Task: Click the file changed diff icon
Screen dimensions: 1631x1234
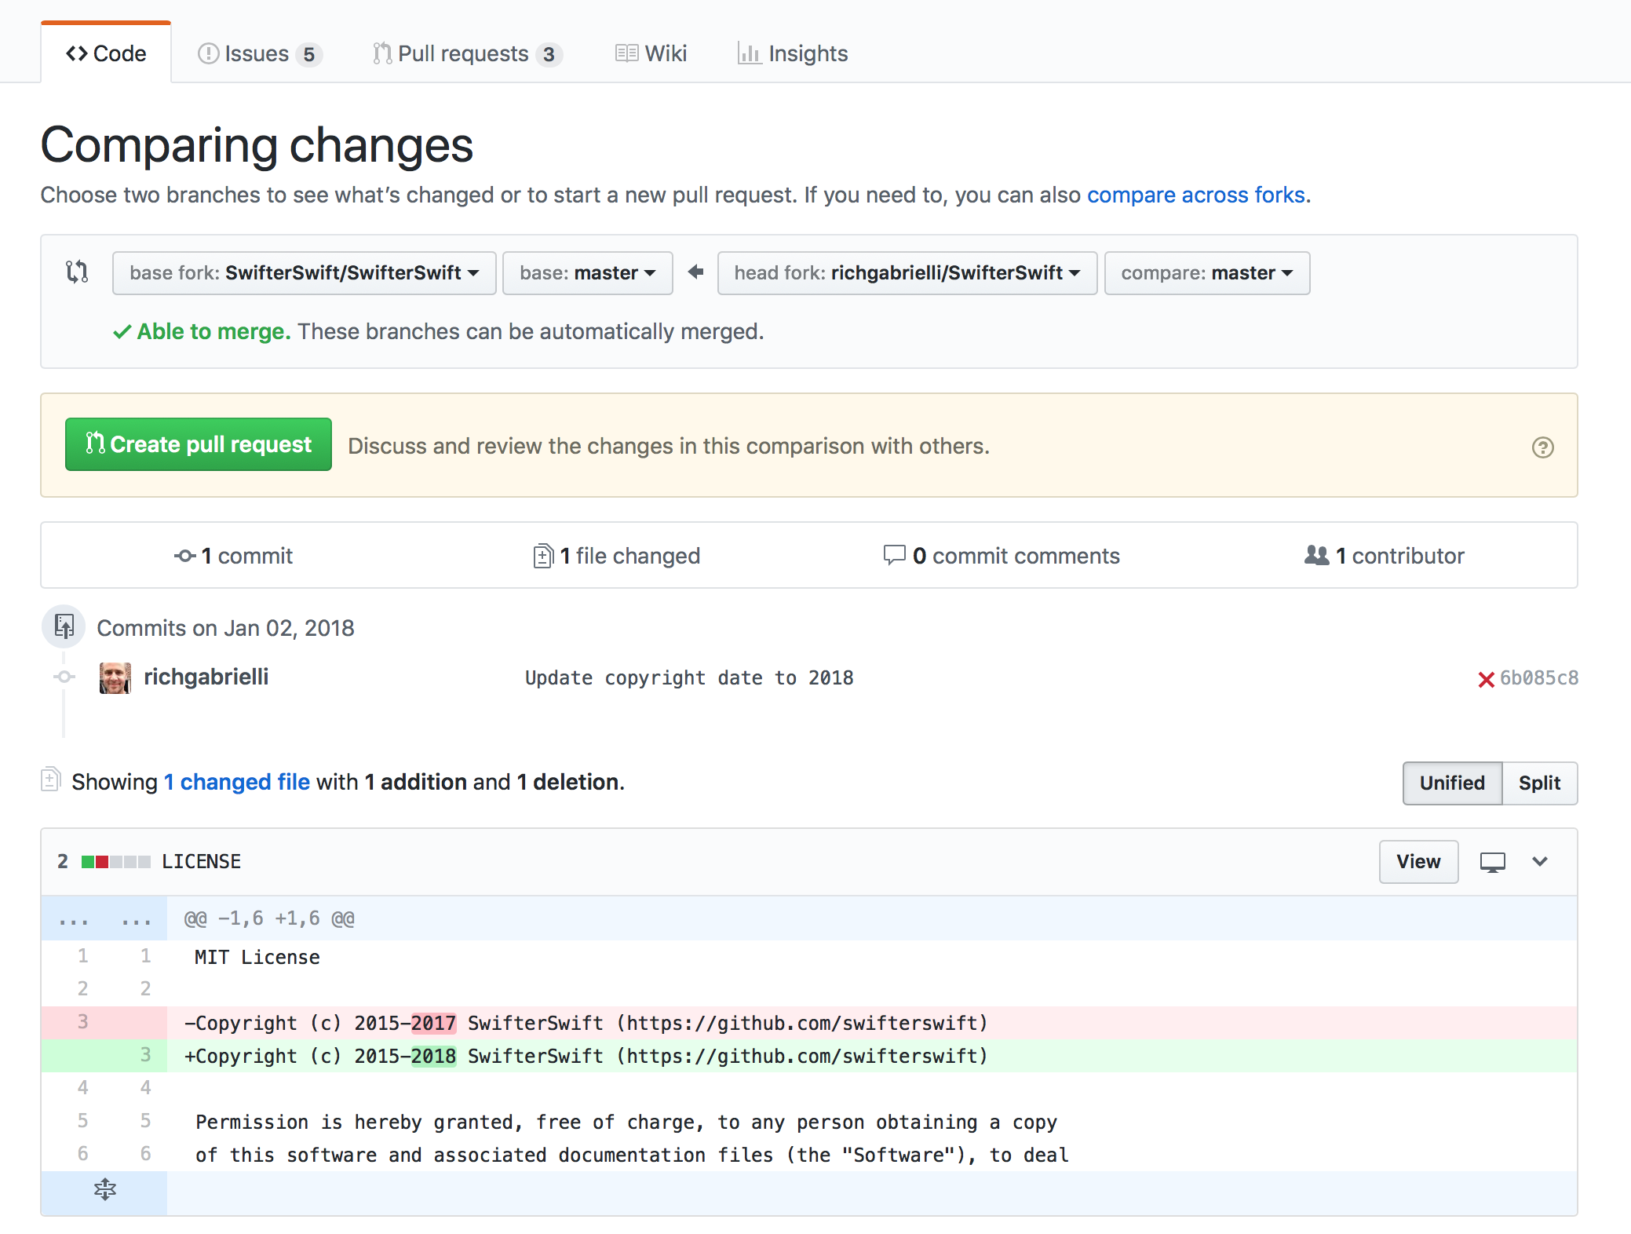Action: point(542,556)
